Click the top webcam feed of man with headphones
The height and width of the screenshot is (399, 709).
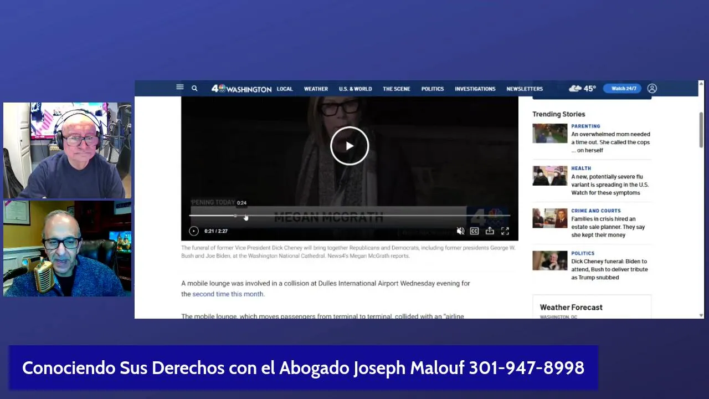point(67,150)
